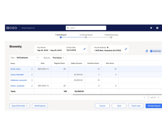Open row menu for Jones, Meredith
This screenshot has height=121, width=162.
32,75
